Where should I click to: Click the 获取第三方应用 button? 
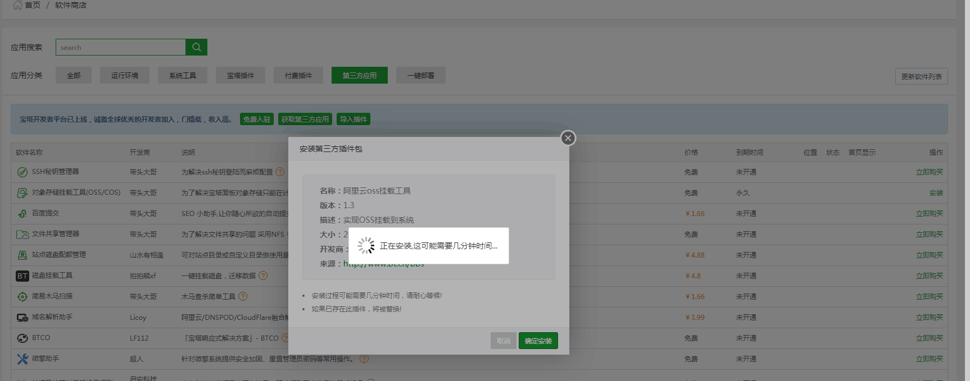[x=305, y=119]
